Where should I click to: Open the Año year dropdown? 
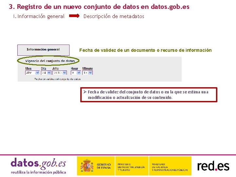pos(60,73)
